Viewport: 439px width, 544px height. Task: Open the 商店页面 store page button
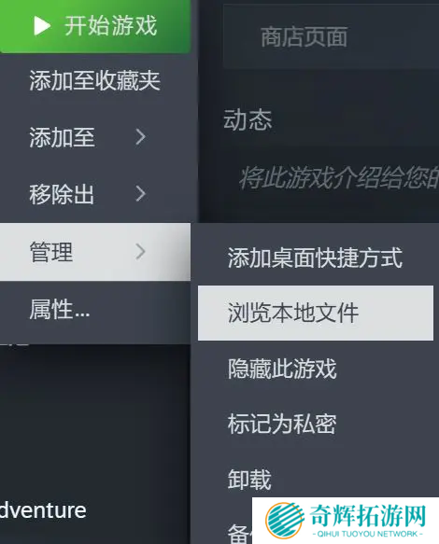[x=331, y=36]
